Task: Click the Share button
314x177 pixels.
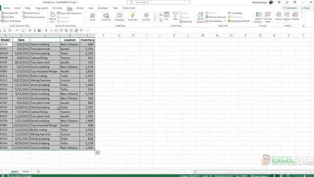Action: 307,8
